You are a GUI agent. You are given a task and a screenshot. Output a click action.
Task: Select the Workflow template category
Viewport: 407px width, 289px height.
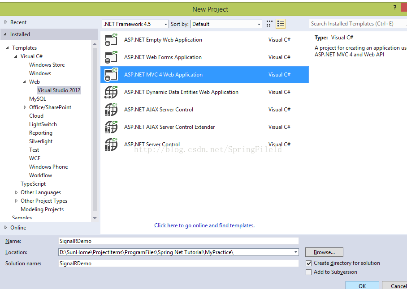pyautogui.click(x=40, y=175)
